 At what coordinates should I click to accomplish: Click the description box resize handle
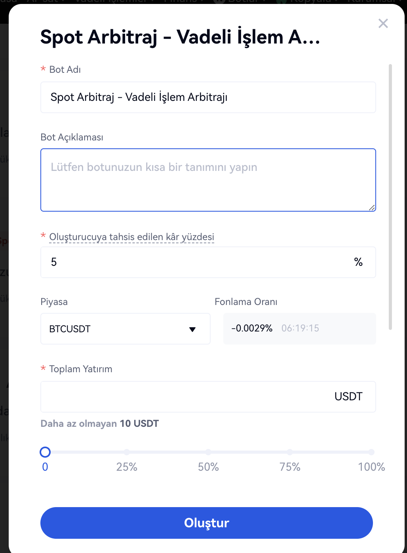point(372,208)
